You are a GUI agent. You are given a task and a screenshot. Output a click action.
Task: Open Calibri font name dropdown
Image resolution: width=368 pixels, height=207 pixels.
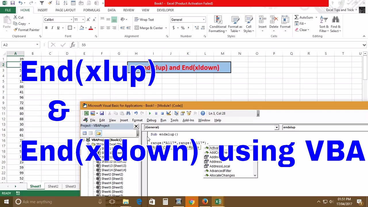coord(71,20)
